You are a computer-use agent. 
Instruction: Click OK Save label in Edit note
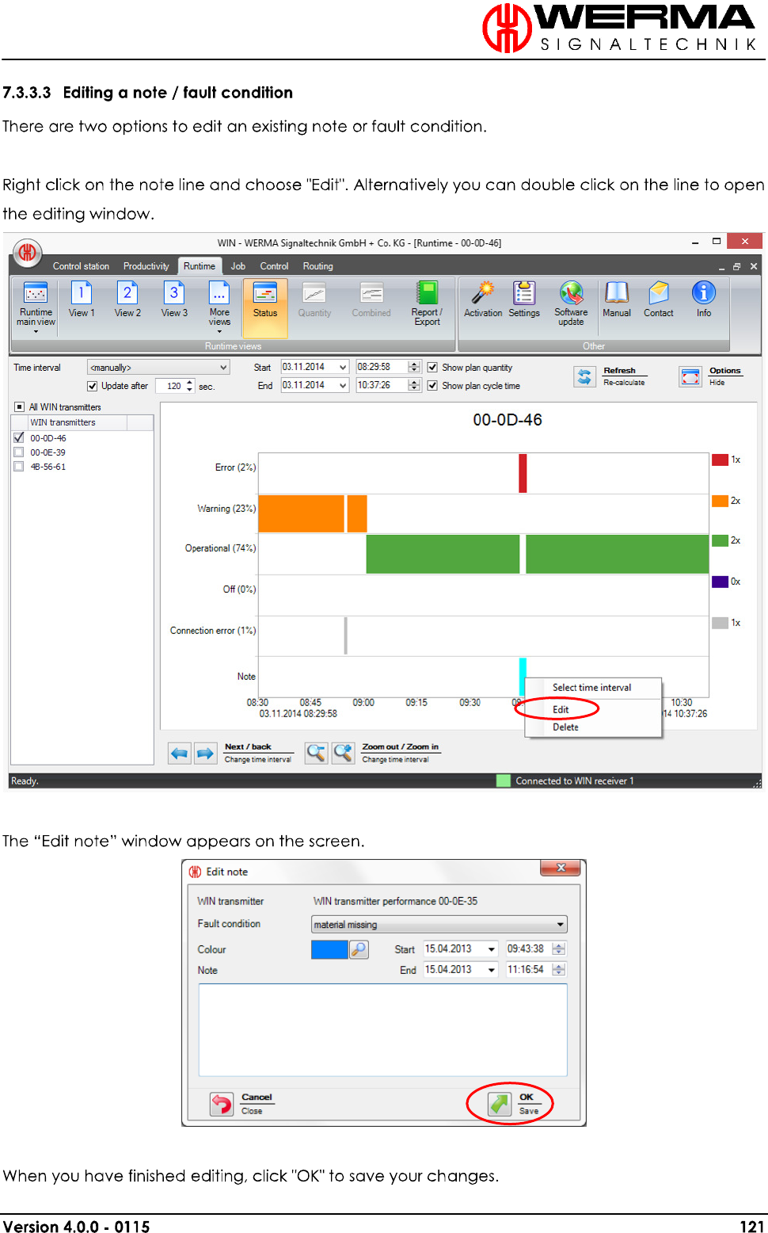(x=528, y=1104)
